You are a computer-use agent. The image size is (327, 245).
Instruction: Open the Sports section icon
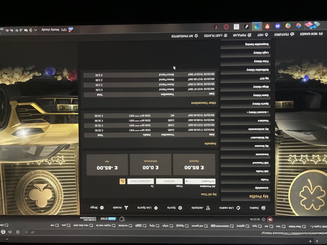(x=180, y=208)
